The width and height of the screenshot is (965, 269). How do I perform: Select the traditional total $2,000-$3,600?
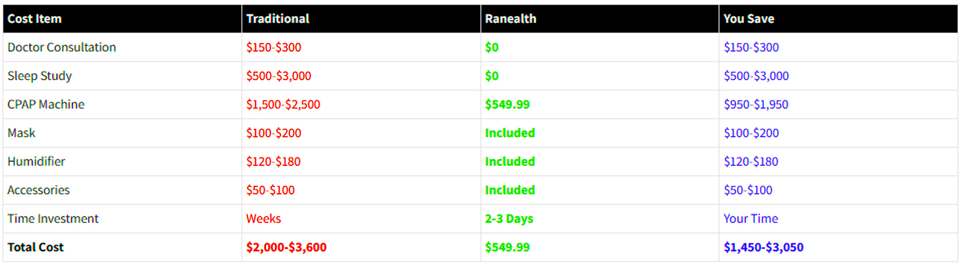click(286, 247)
